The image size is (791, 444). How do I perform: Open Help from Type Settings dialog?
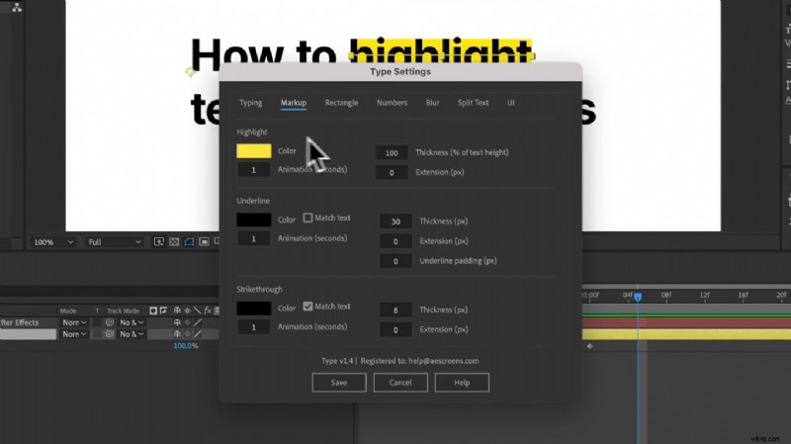coord(462,383)
